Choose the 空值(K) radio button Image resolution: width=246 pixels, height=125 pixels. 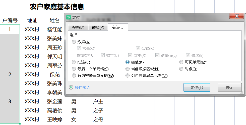click(x=128, y=62)
